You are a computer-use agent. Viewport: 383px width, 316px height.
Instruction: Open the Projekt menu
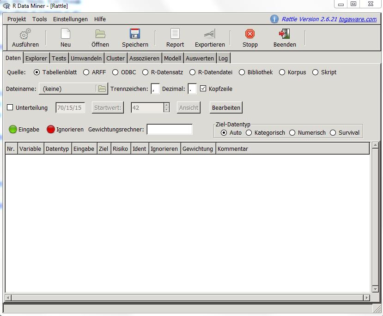[17, 19]
